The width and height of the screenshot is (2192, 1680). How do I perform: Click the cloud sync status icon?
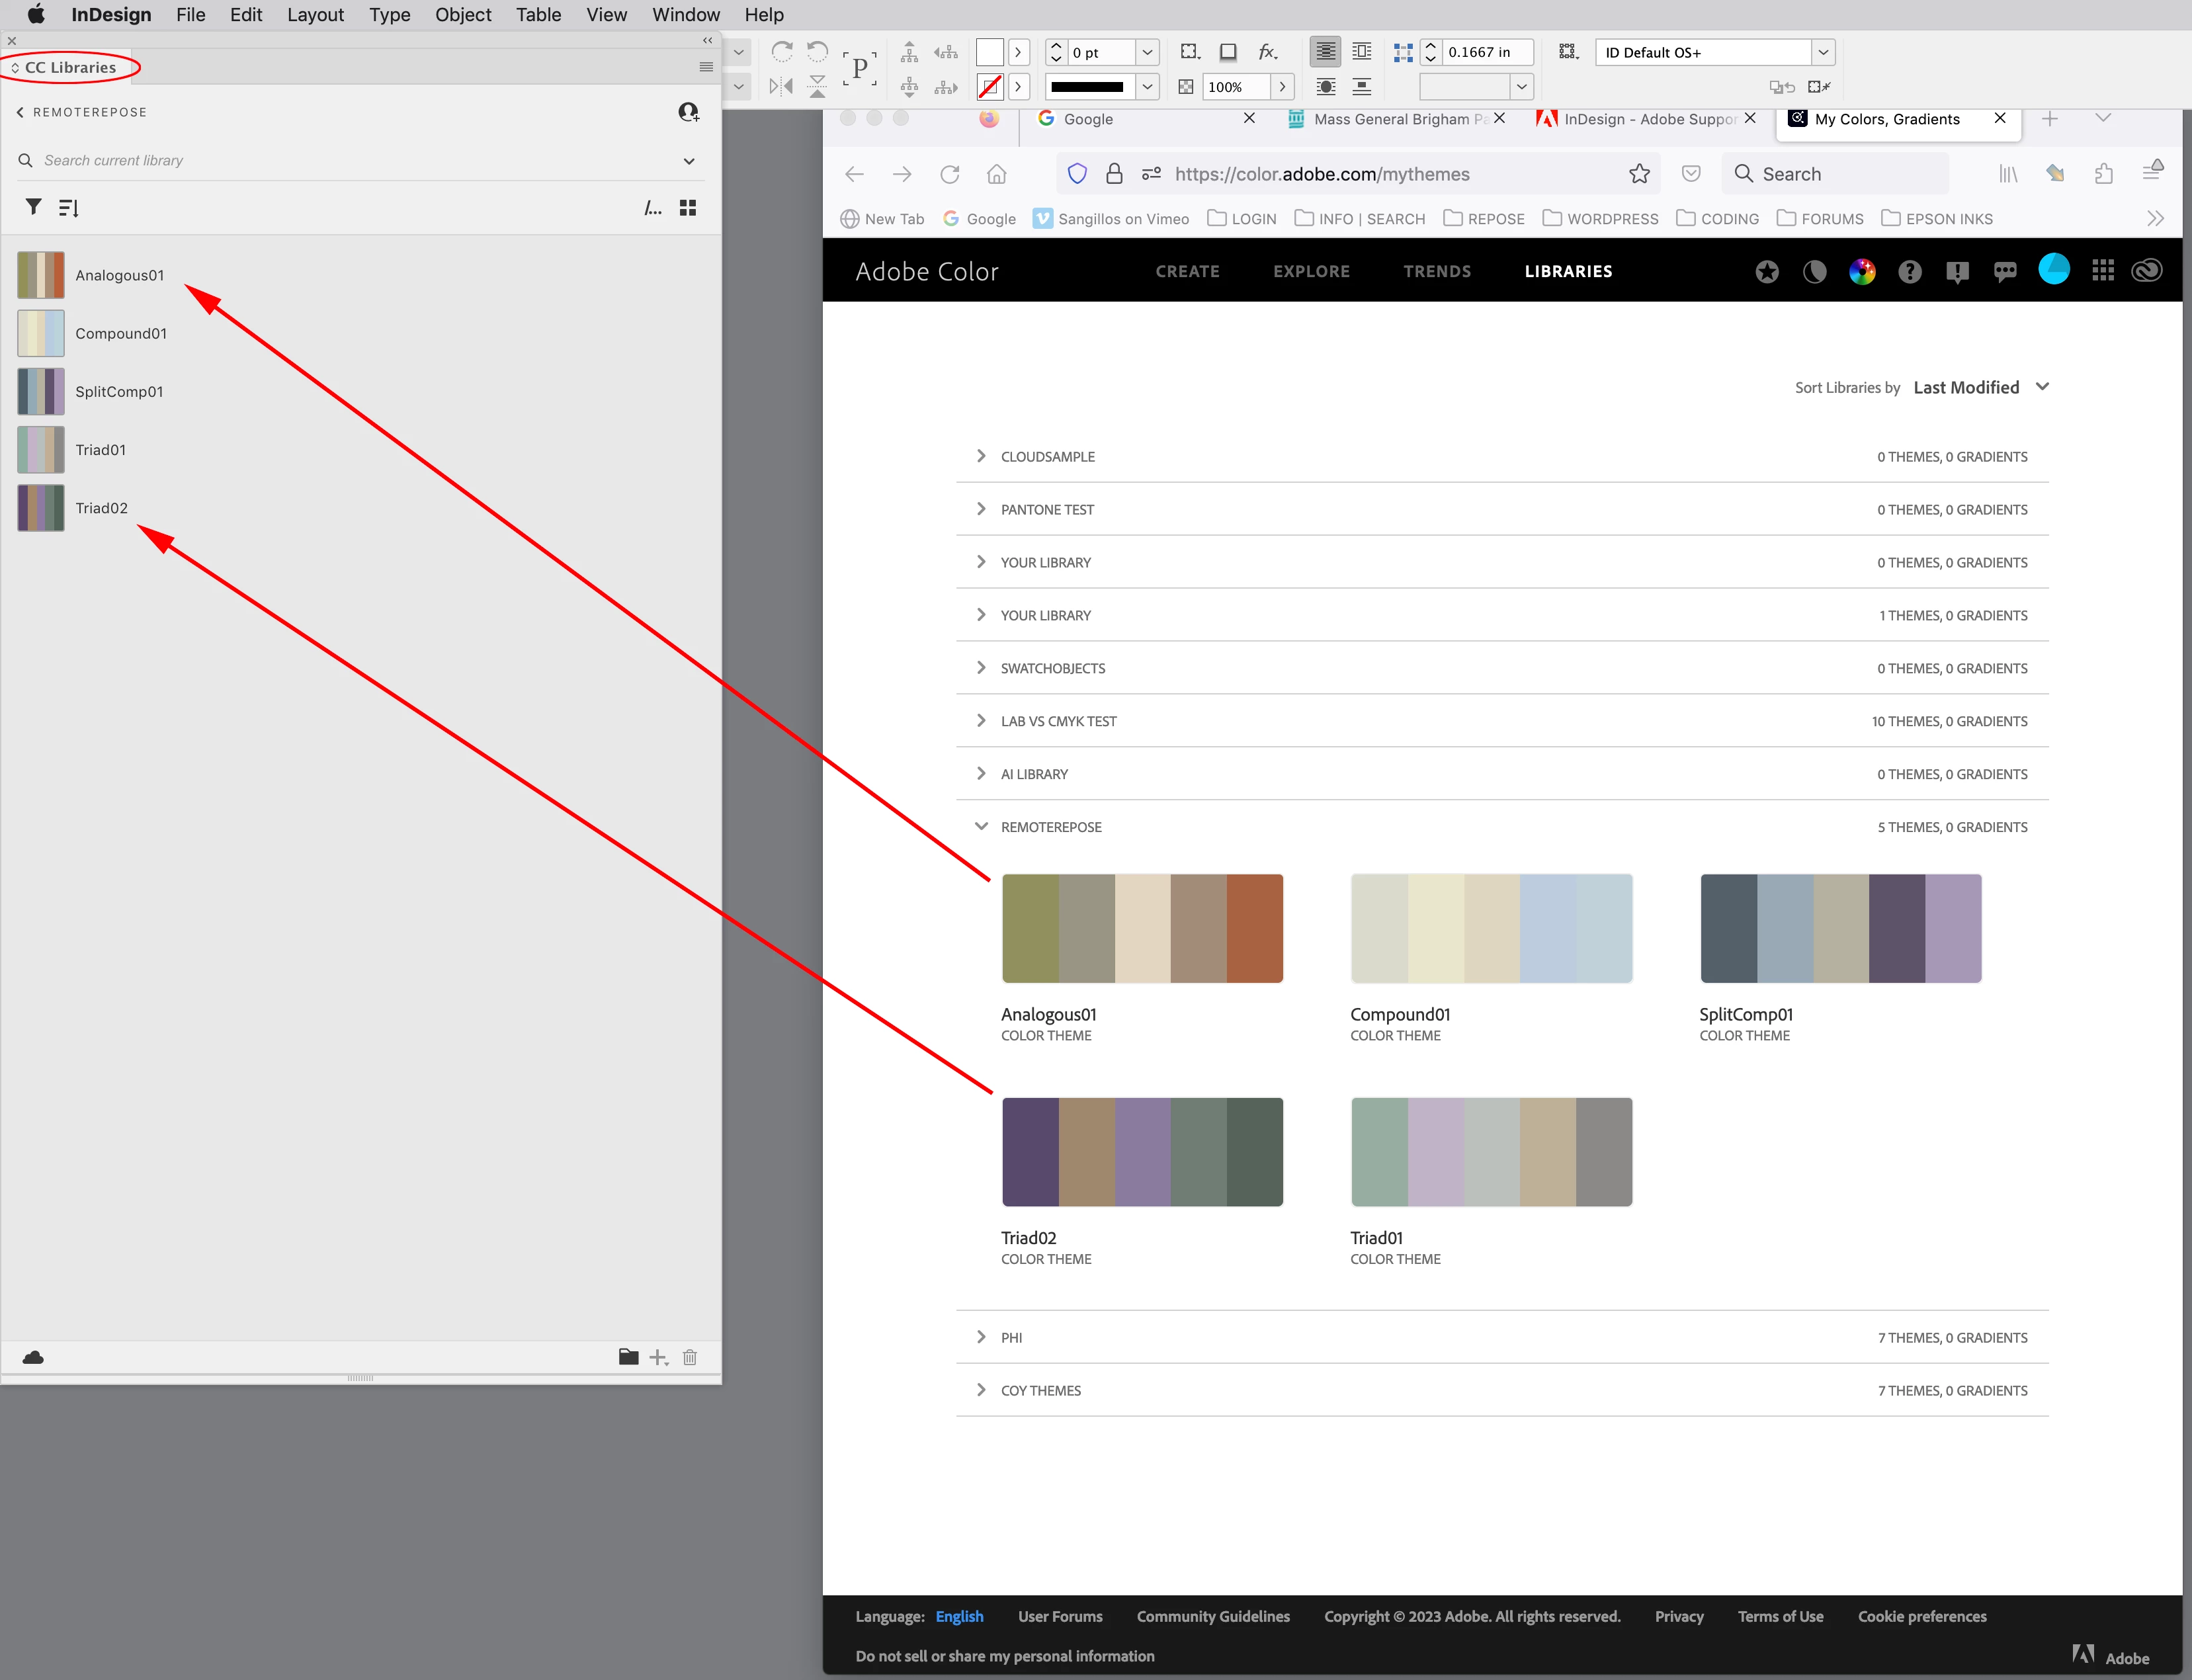pos(33,1357)
